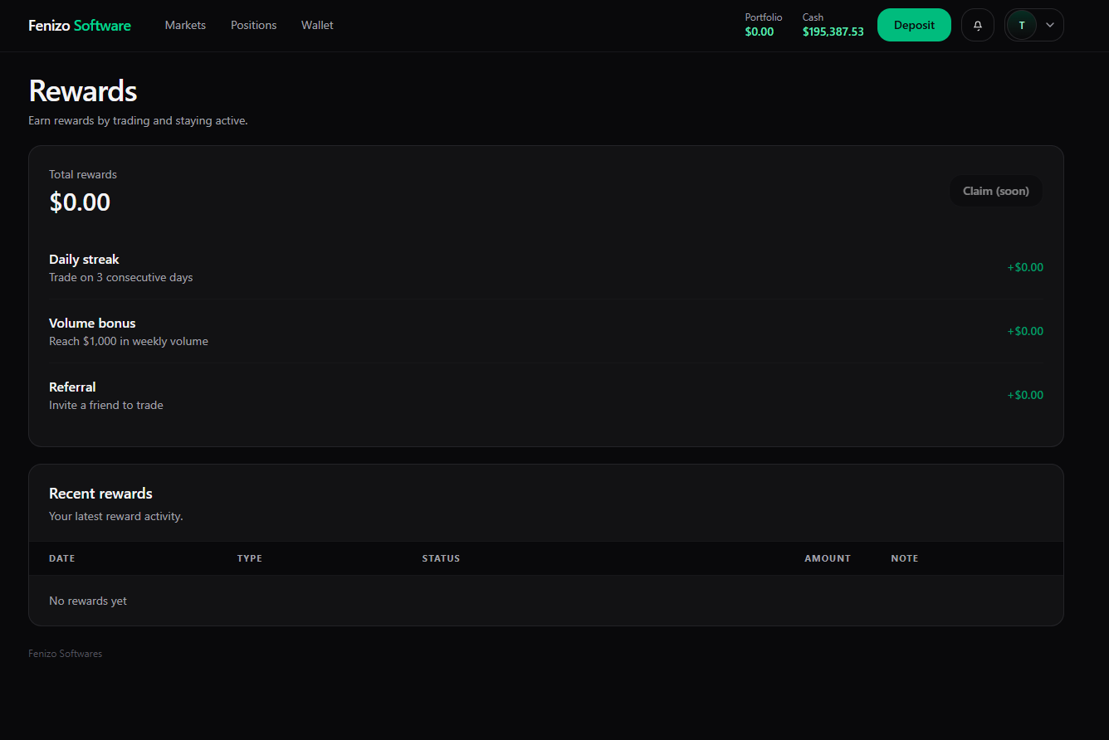Expand the Daily streak reward row
1109x740 pixels.
click(x=332, y=267)
